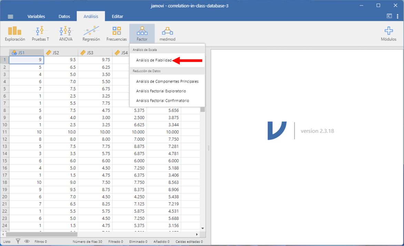Click the medmod module icon
This screenshot has width=404, height=246.
pos(168,34)
